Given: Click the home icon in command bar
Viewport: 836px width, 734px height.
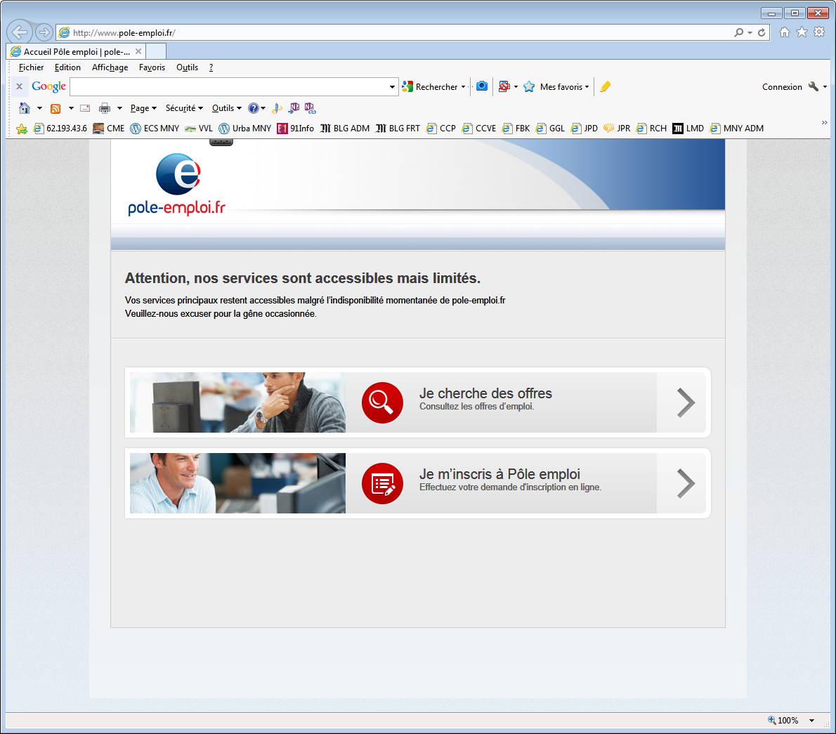Looking at the screenshot, I should 25,108.
